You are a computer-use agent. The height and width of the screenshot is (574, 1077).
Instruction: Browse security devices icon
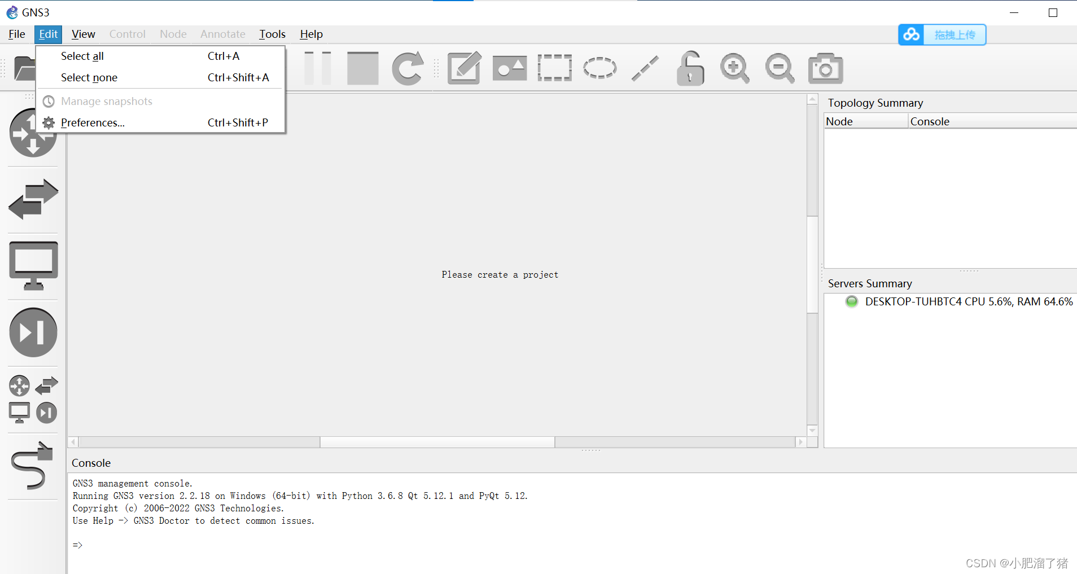(x=33, y=332)
